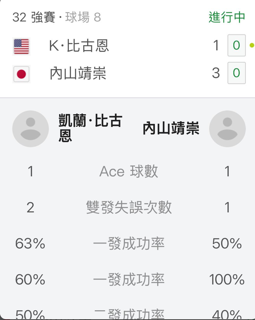Click the 100% value for 內山靖崇
Screen dimensions: 255x320
pos(227,279)
